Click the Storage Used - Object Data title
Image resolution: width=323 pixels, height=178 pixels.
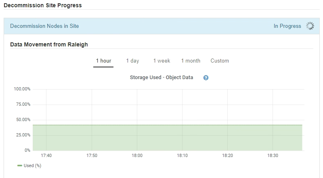click(161, 77)
